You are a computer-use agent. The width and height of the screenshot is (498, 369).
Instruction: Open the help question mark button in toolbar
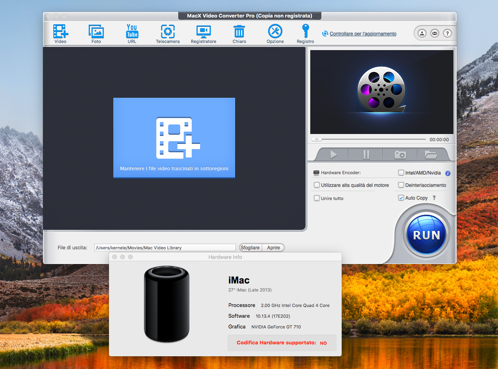[447, 33]
